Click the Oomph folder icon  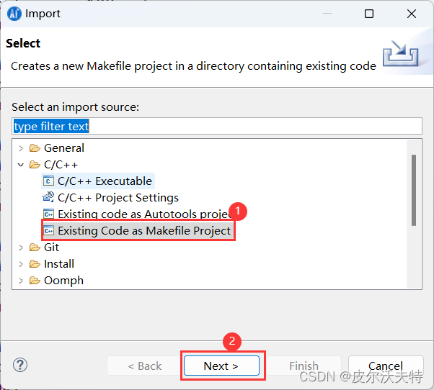[35, 281]
